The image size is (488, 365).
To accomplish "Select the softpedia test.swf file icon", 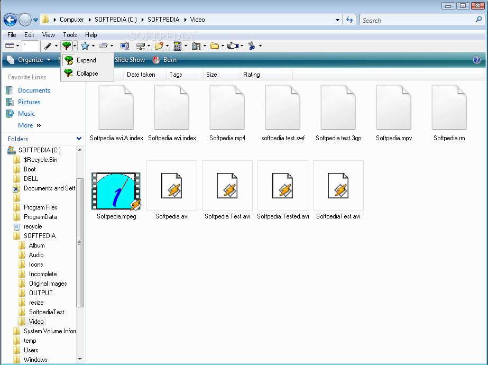I will click(282, 107).
